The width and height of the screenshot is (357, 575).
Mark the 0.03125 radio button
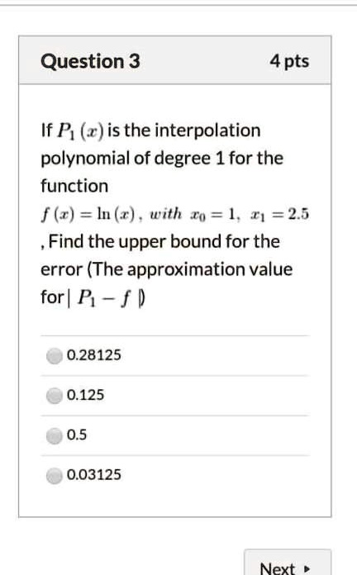point(55,476)
